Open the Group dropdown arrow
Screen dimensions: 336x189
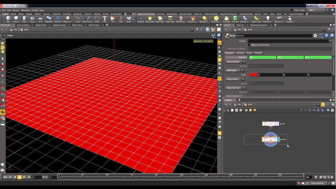(330, 41)
